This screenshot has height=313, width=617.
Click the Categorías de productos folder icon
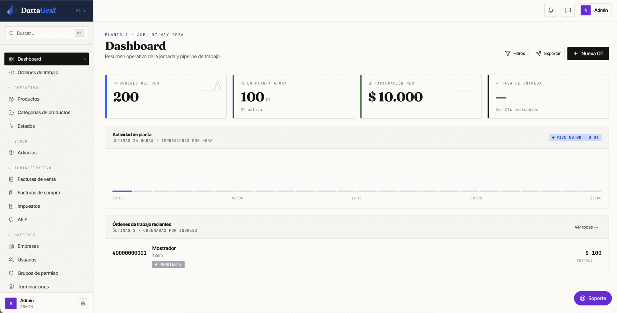tap(11, 112)
